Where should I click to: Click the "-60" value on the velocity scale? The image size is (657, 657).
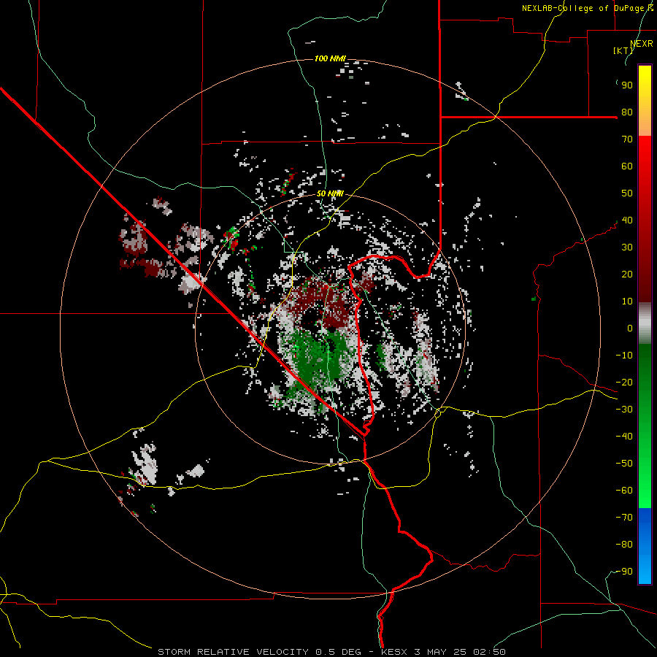(x=624, y=491)
